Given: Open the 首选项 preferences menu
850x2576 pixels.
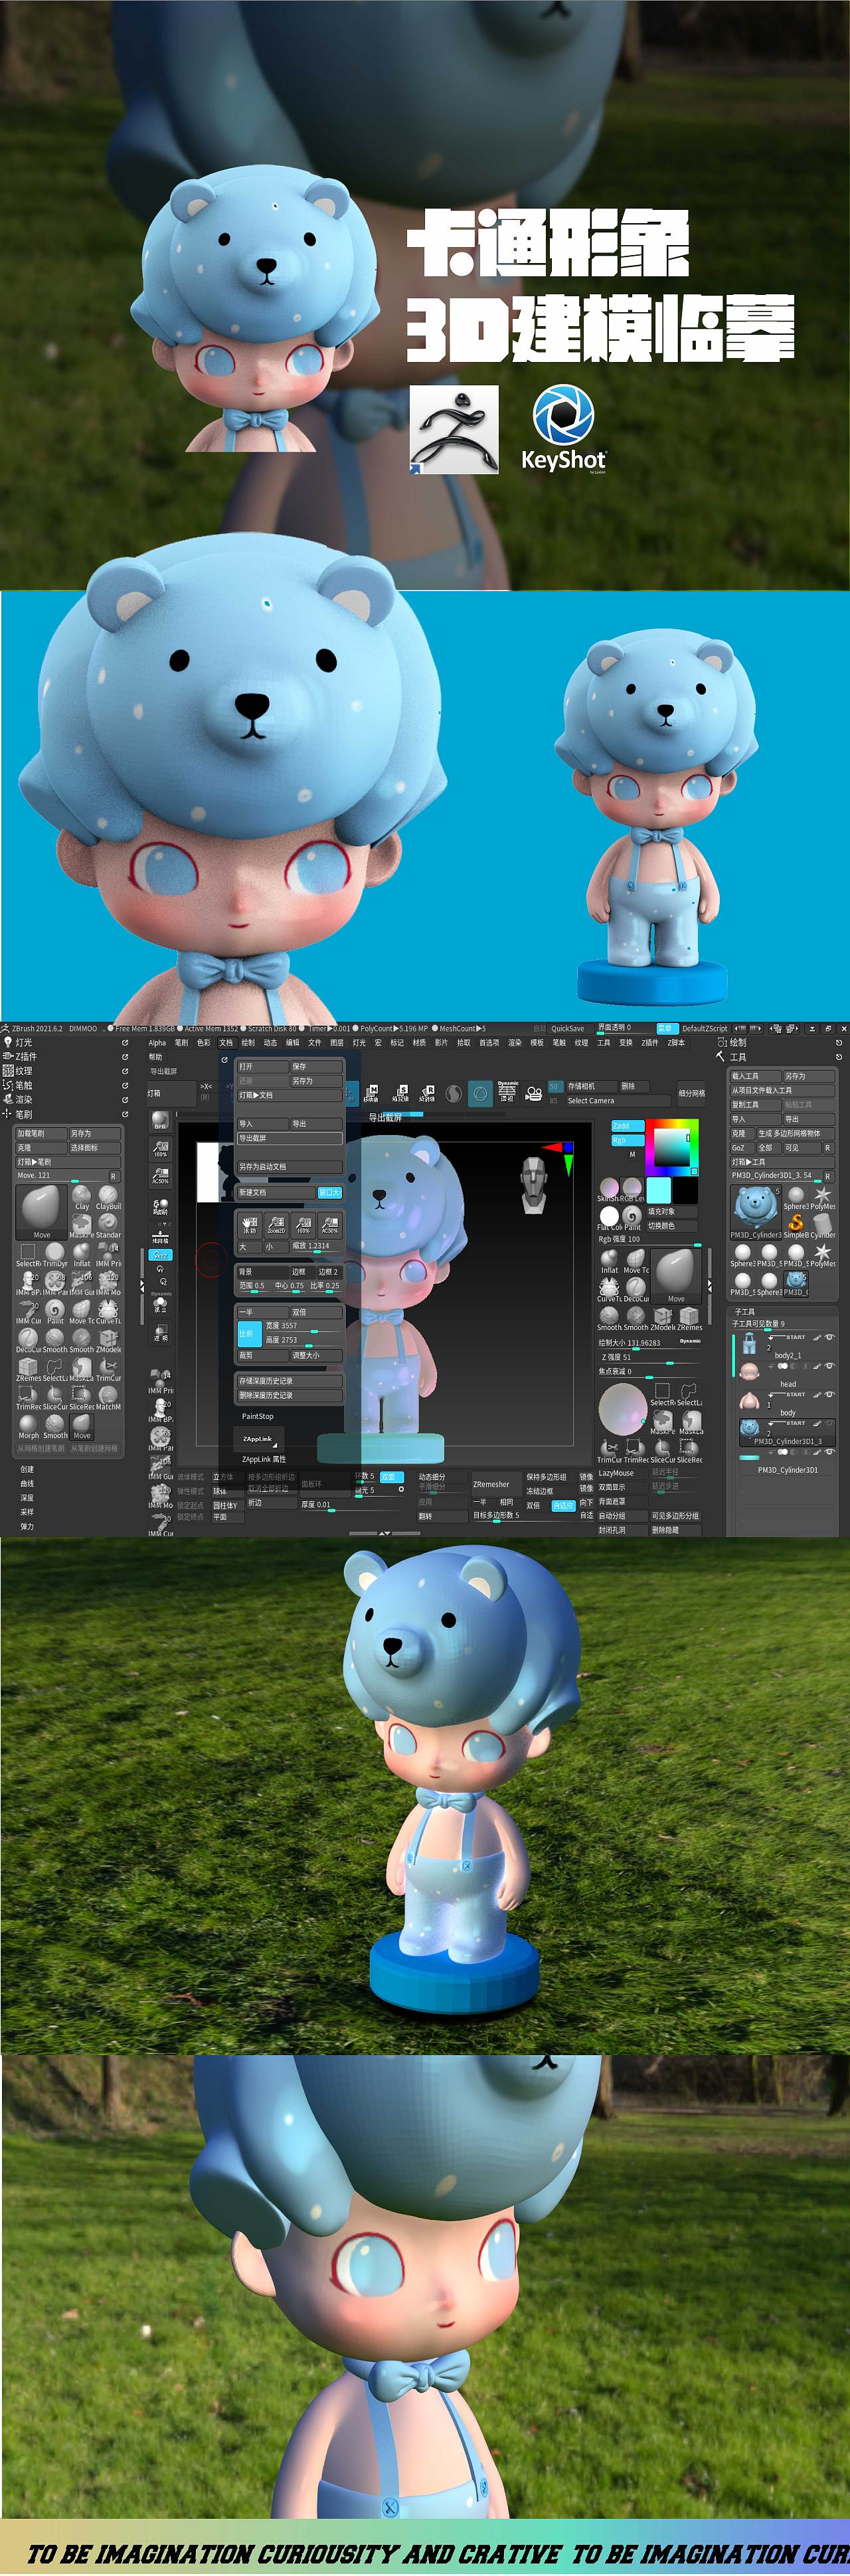Looking at the screenshot, I should click(489, 1042).
